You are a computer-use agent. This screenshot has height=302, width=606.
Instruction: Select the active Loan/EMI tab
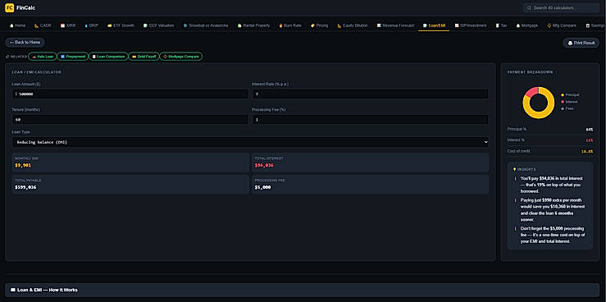point(434,25)
